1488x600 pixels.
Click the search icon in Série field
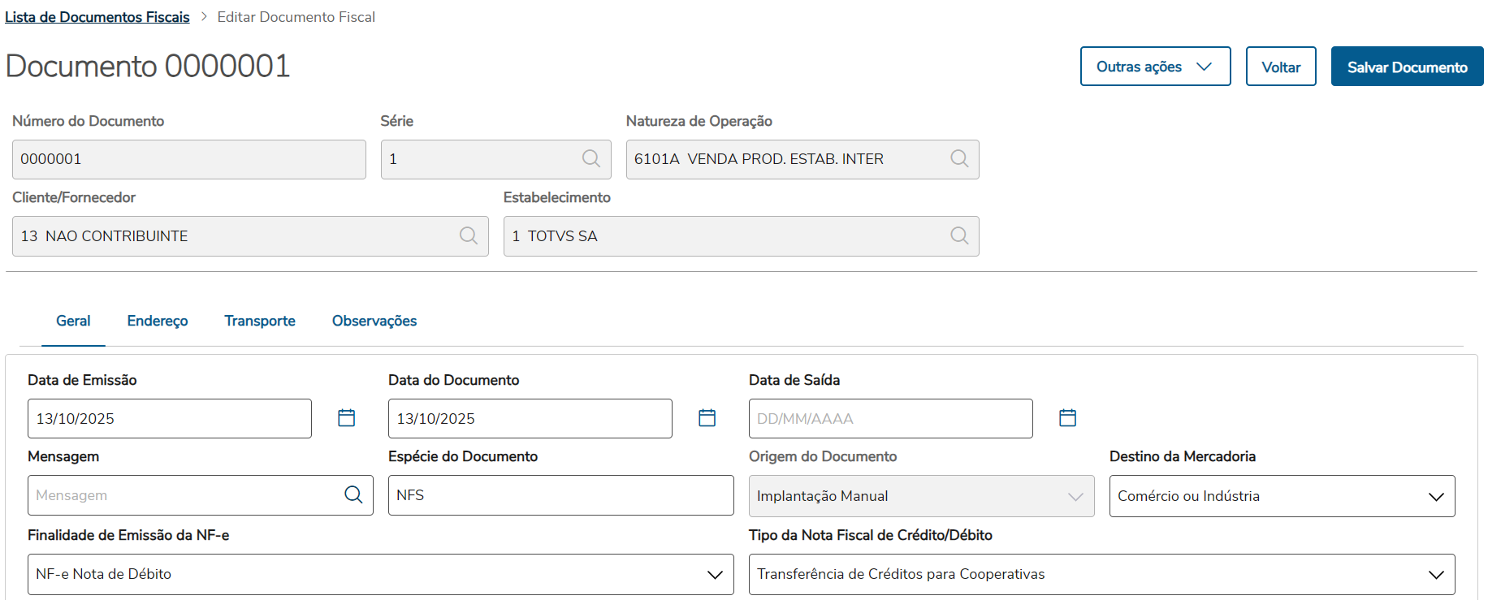[591, 159]
